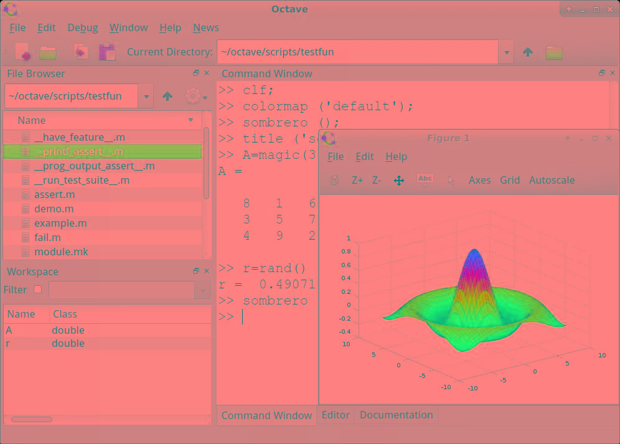
Task: Click the Workspace horizontal scrollbar
Action: 32,419
